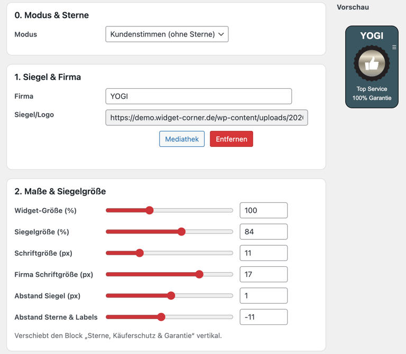Screen dimensions: 406x354
Task: Click the Schriftgröße value field showing 11
Action: (x=263, y=253)
